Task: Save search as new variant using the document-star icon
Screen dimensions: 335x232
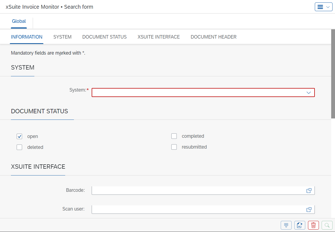Action: [x=300, y=225]
